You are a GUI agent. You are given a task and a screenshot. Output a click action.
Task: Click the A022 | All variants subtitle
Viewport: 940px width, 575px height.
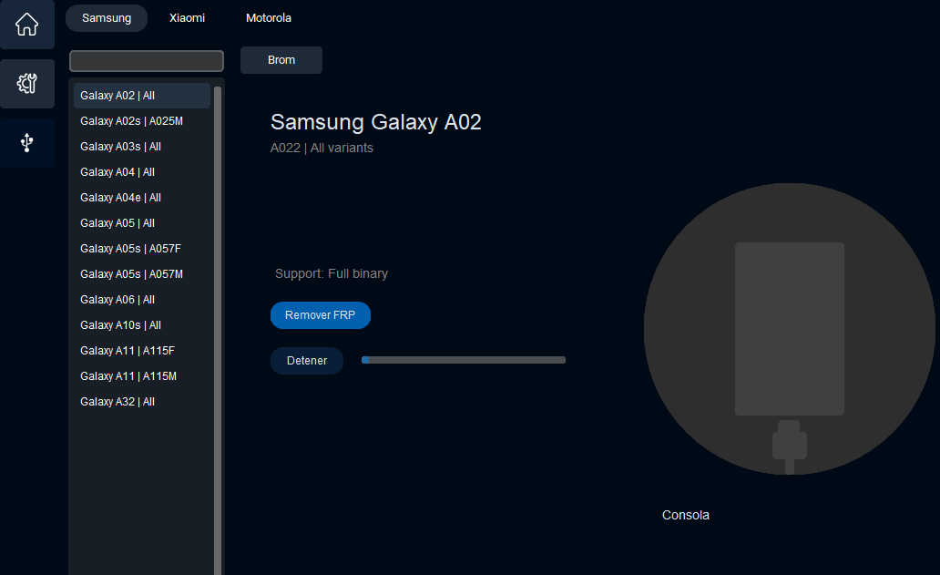[x=322, y=149]
